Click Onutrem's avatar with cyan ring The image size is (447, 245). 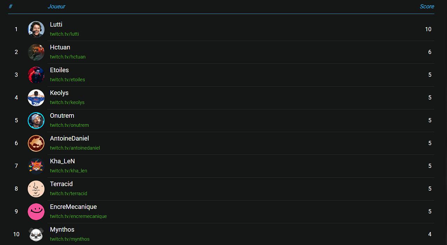(x=36, y=121)
